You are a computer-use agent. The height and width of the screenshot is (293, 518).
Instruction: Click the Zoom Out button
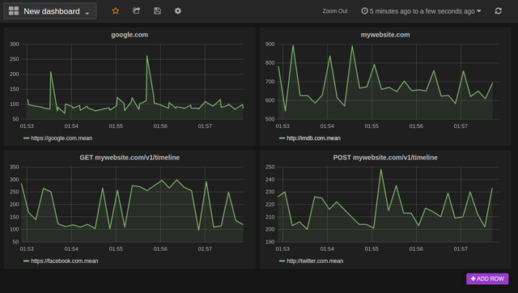[334, 11]
